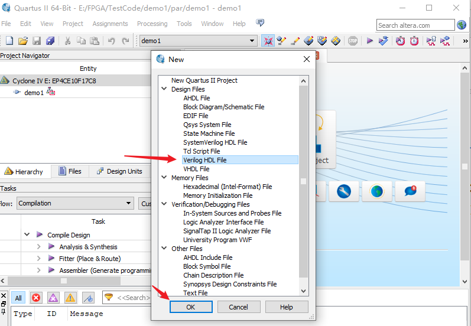The height and width of the screenshot is (326, 471).
Task: Select New Quartus II Project entry
Action: click(x=204, y=80)
